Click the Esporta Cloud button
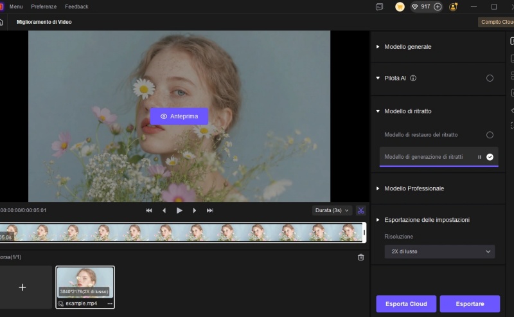The width and height of the screenshot is (514, 317). pos(406,303)
